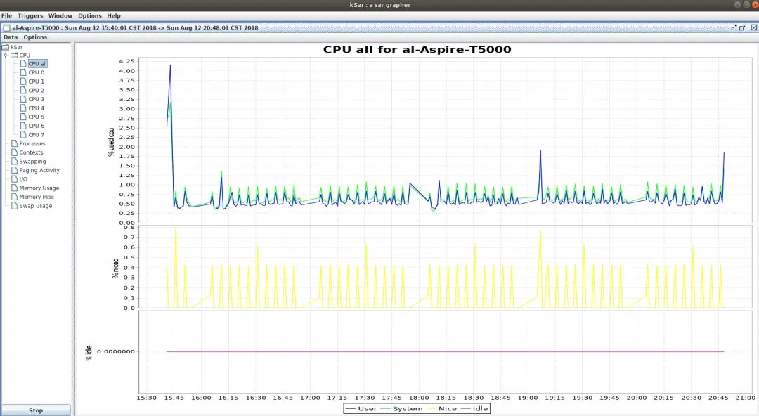Click the inner window icon before al-Aspire-T5000
Screen dimensions: 759x416
(7, 27)
